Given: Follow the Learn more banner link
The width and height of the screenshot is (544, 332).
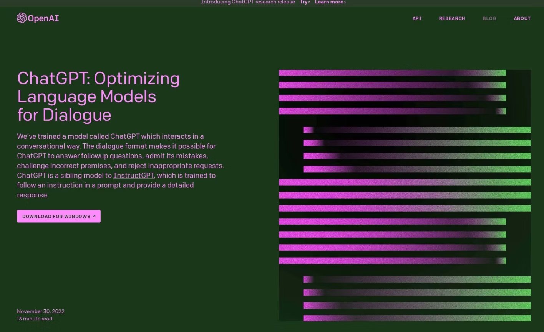Looking at the screenshot, I should pos(330,2).
